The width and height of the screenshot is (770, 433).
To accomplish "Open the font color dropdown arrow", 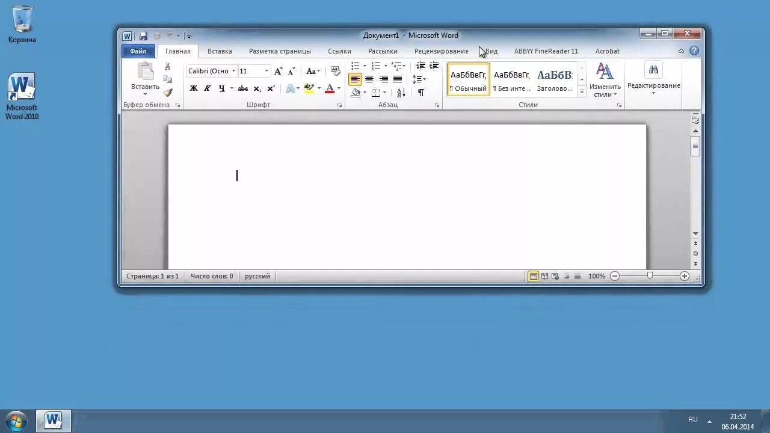I will [339, 88].
